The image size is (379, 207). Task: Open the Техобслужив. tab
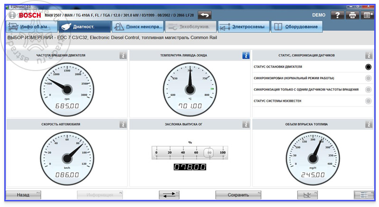click(x=191, y=27)
